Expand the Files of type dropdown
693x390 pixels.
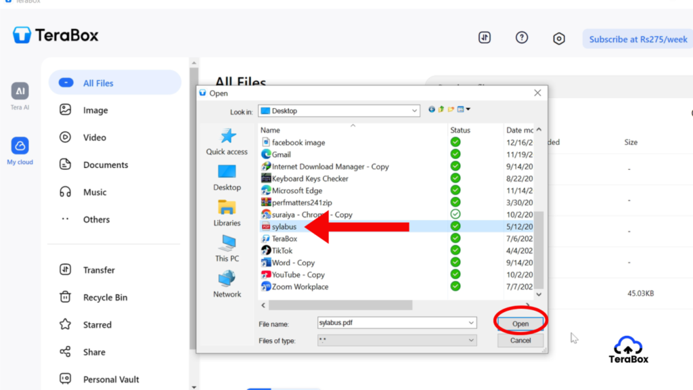point(471,341)
